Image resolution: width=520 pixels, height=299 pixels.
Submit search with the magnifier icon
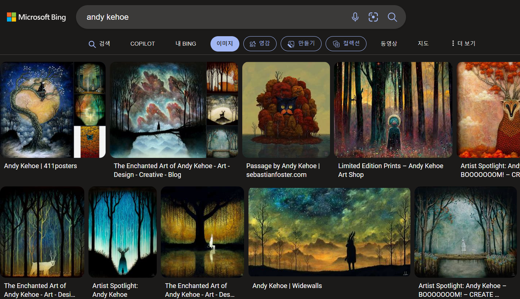(392, 17)
